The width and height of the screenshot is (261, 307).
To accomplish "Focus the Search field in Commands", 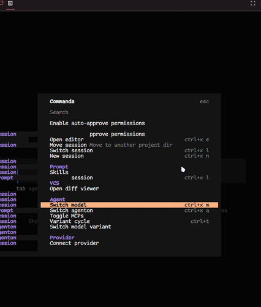I will tap(129, 112).
